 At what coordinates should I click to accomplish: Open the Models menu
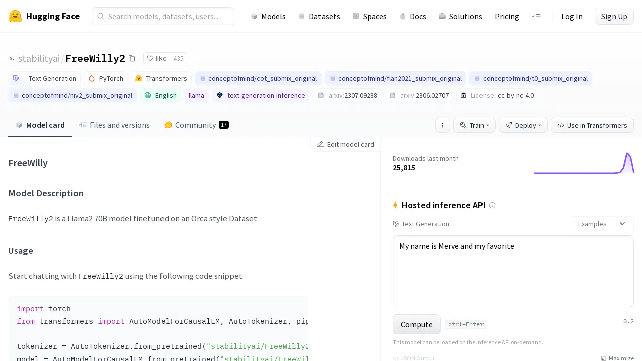[268, 16]
